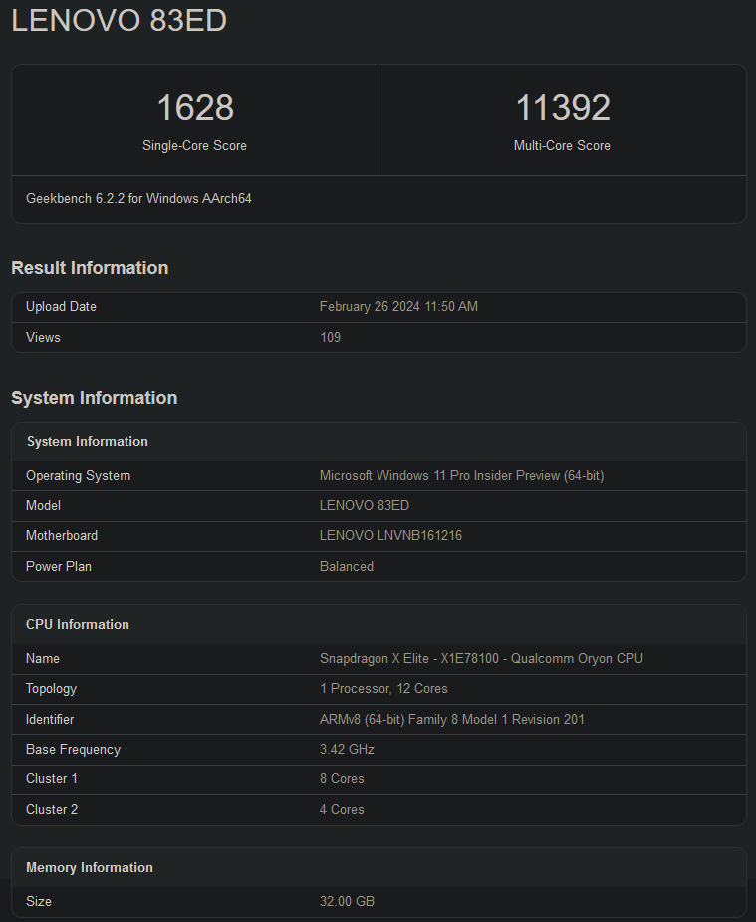This screenshot has width=756, height=922.
Task: Click the main System Information section heading
Action: click(x=94, y=398)
